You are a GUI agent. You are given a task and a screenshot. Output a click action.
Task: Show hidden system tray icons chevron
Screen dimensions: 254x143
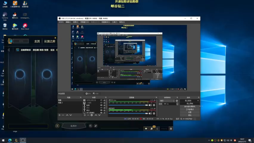coord(209,140)
